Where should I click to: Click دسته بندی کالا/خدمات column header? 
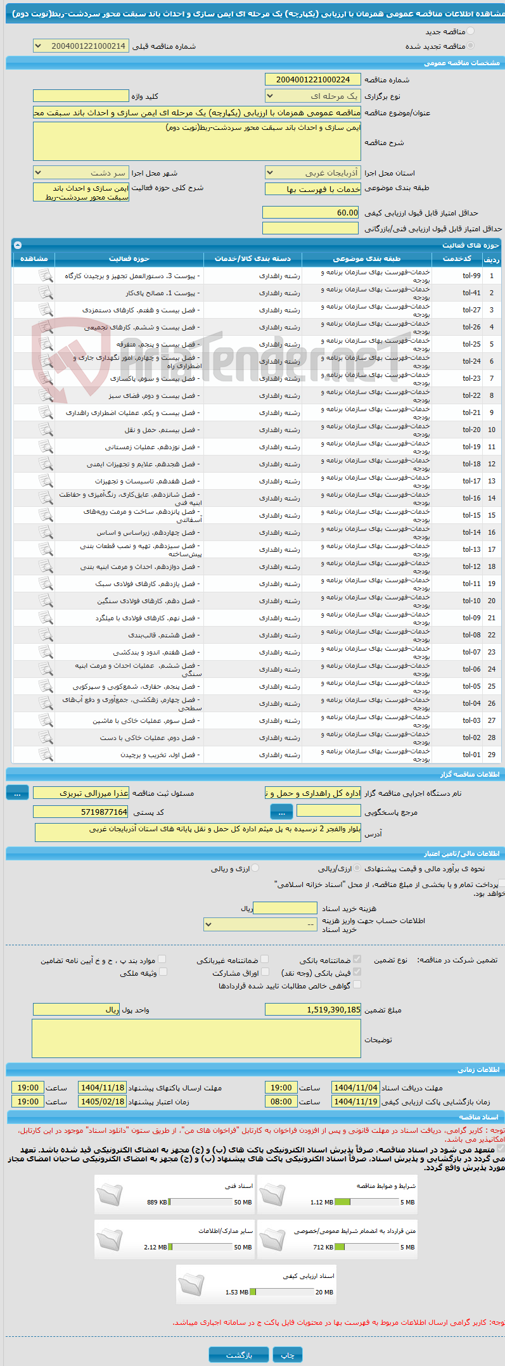pyautogui.click(x=253, y=259)
